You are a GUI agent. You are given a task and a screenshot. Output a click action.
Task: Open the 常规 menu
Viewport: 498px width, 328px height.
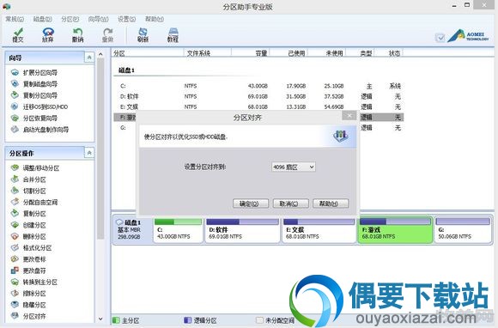(15, 20)
